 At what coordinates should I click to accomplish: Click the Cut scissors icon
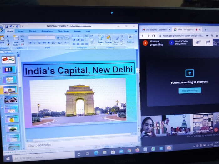tap(8, 37)
